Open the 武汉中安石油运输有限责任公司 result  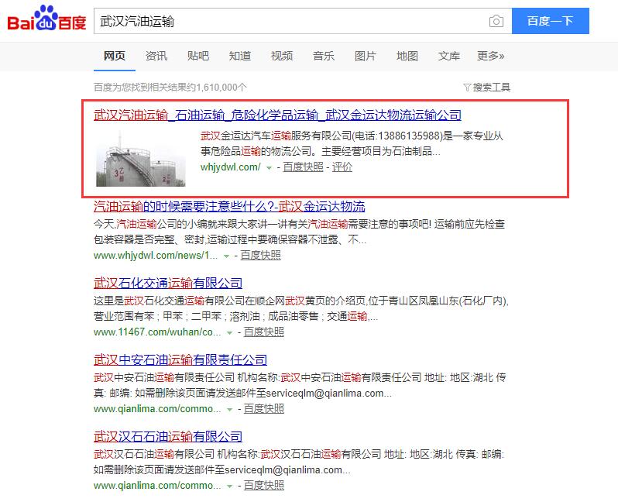pyautogui.click(x=180, y=359)
